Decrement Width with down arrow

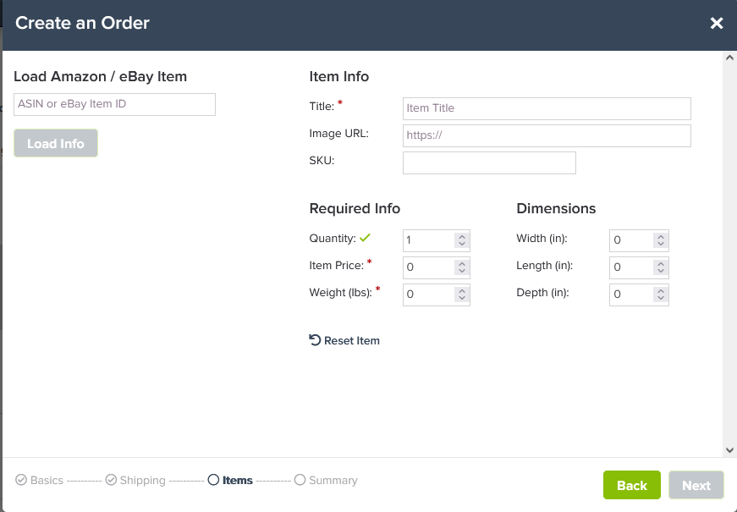coord(661,244)
